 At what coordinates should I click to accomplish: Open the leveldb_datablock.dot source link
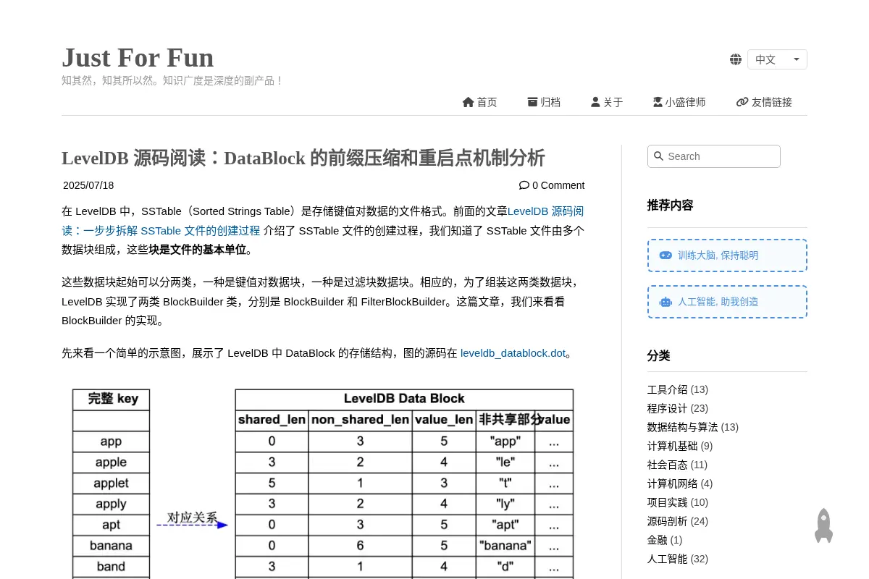click(513, 353)
